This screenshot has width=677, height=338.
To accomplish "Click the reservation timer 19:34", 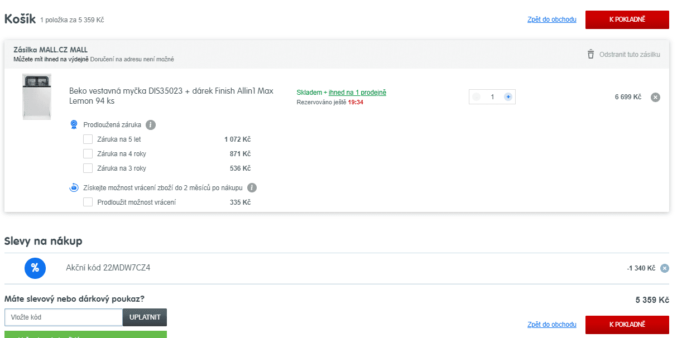I will pos(356,103).
